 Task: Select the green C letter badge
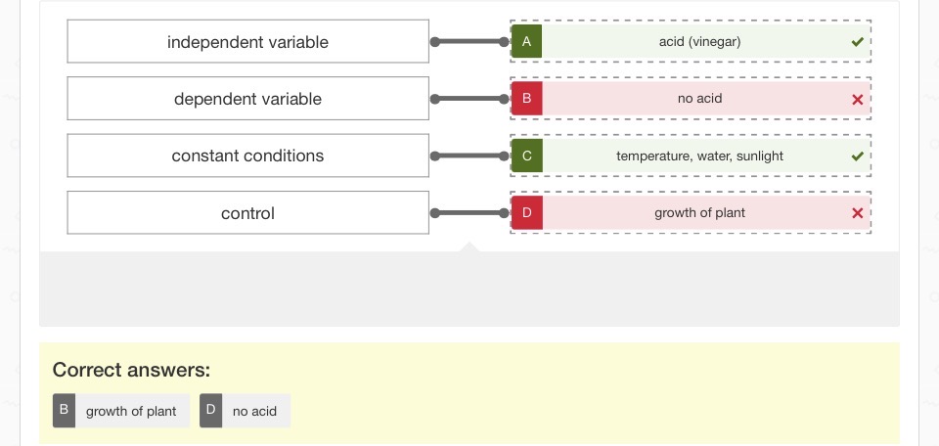(526, 156)
